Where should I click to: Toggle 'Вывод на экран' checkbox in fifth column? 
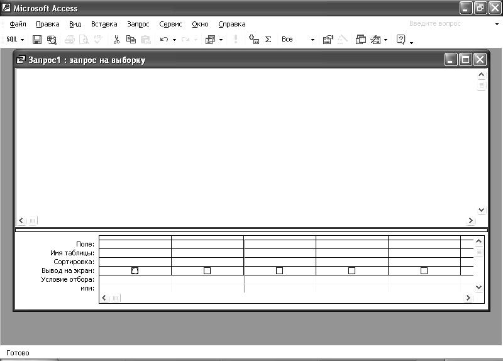coord(424,271)
